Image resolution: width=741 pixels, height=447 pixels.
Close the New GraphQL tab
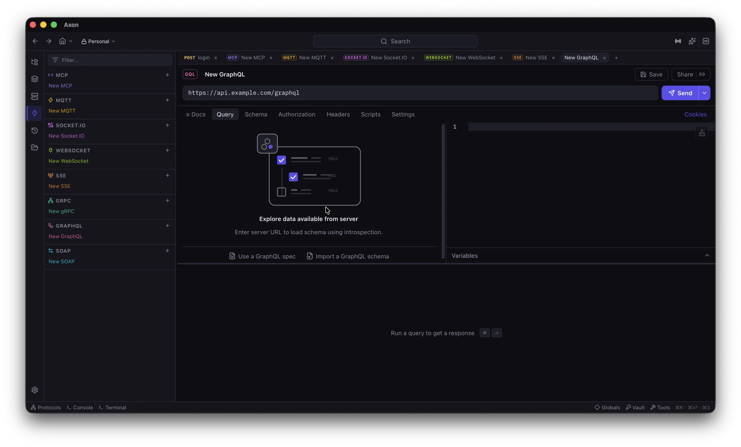click(x=604, y=58)
